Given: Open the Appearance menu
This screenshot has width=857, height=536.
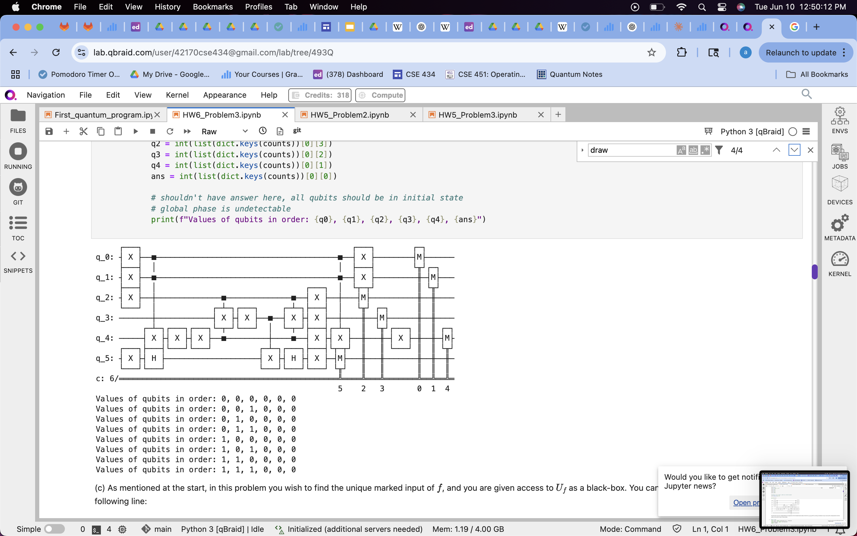Looking at the screenshot, I should [225, 95].
